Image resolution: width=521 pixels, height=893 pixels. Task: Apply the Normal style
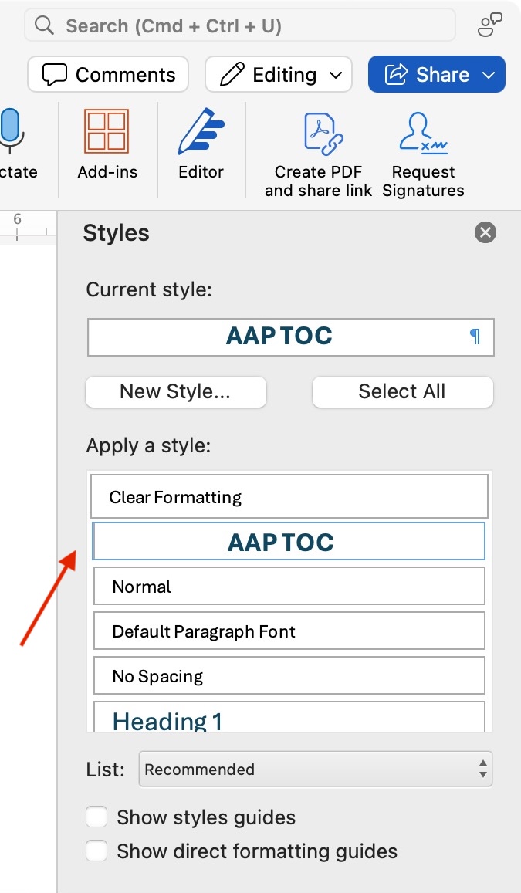click(x=289, y=586)
